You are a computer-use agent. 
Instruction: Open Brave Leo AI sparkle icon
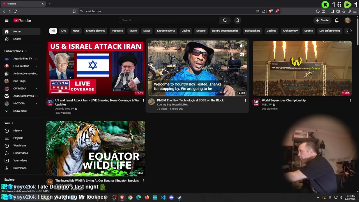tap(344, 11)
